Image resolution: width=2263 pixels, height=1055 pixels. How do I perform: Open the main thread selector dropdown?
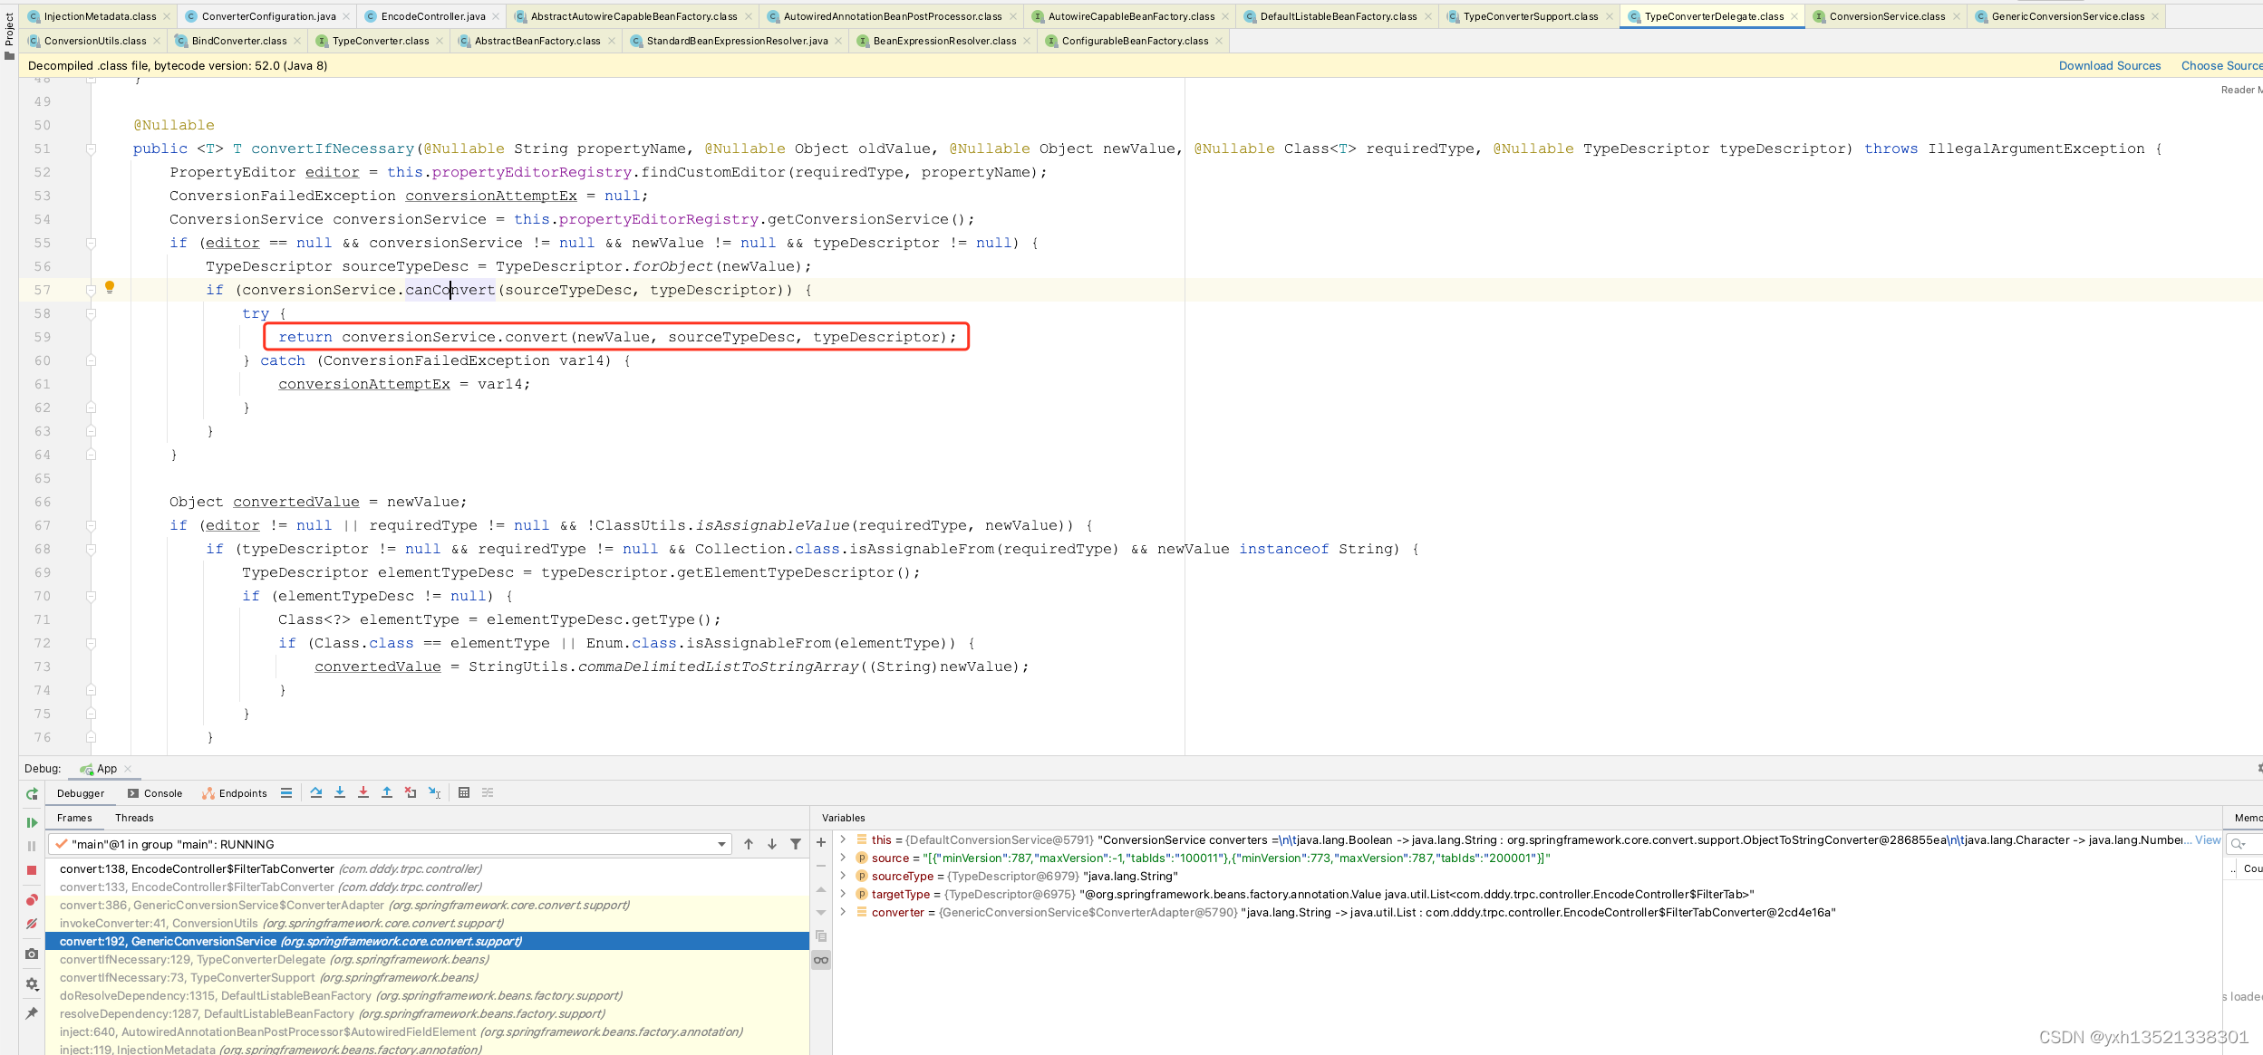click(x=721, y=844)
